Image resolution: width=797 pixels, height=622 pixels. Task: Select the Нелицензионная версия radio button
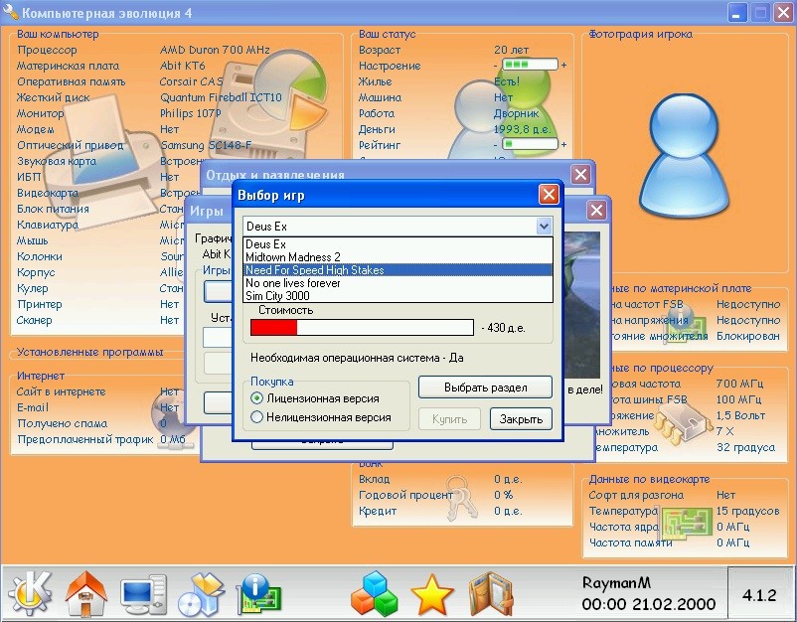click(x=257, y=417)
